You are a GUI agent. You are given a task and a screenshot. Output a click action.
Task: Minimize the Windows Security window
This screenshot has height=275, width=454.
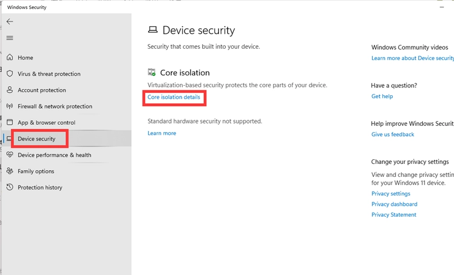[x=442, y=7]
